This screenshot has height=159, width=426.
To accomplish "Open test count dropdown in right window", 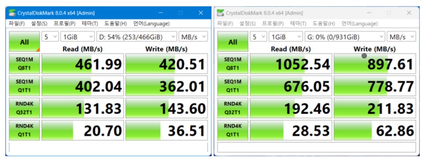I will [258, 37].
